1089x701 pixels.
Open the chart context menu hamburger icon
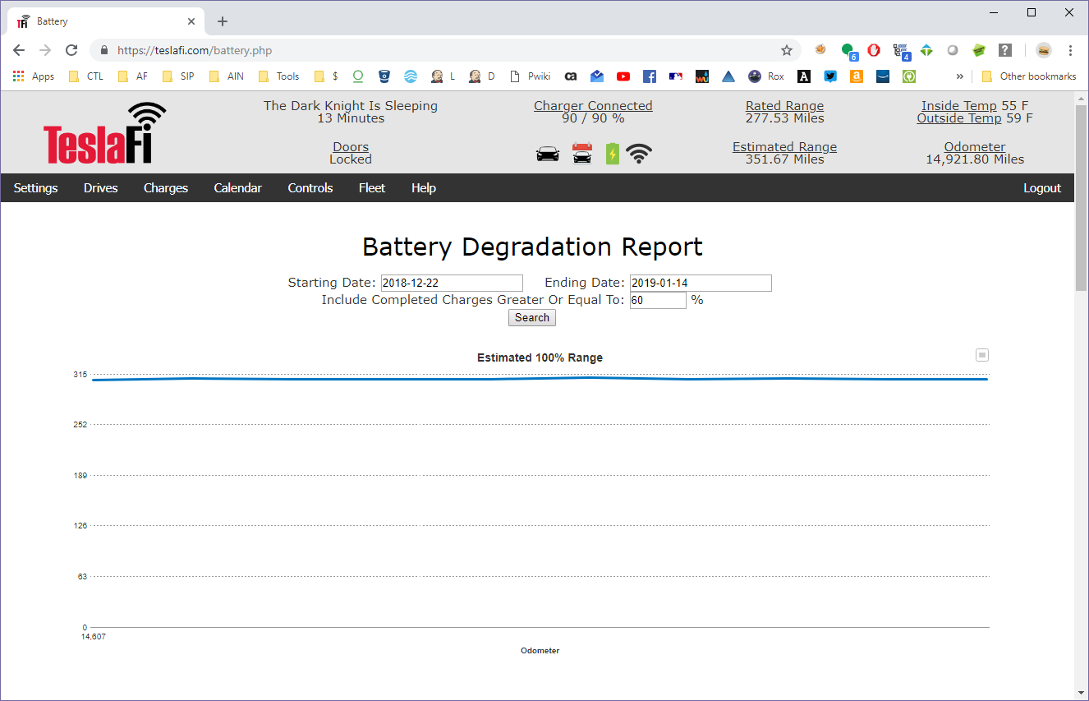click(982, 355)
